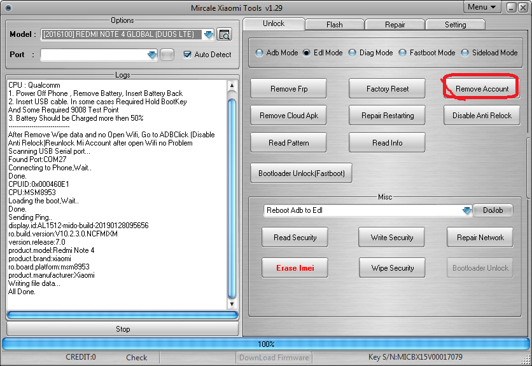The width and height of the screenshot is (532, 366).
Task: Click the DownLoad Firmware button
Action: click(274, 358)
